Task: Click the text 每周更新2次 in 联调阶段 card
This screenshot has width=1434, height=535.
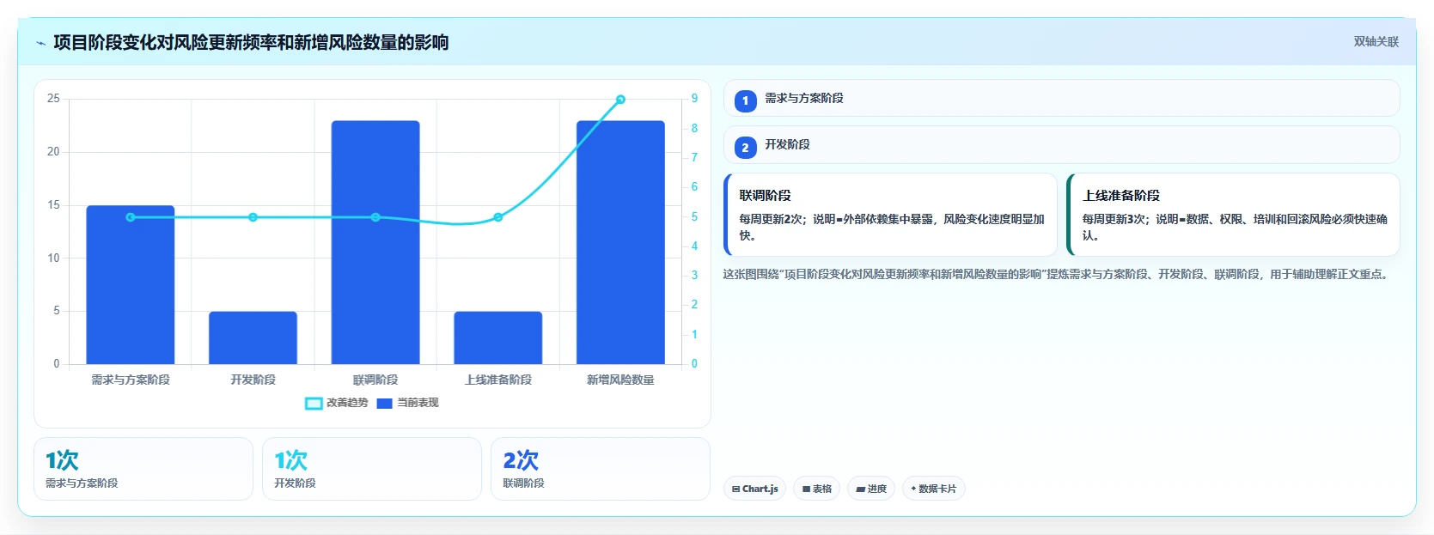Action: point(772,220)
